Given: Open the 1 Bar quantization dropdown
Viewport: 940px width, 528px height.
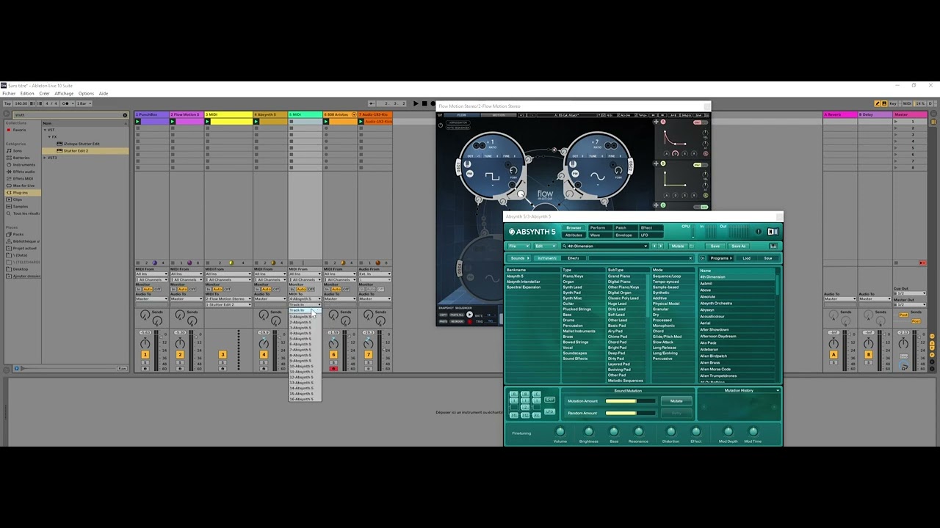Looking at the screenshot, I should tap(83, 103).
